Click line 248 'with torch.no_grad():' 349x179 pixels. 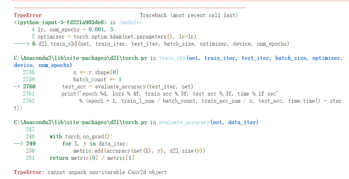click(81, 136)
